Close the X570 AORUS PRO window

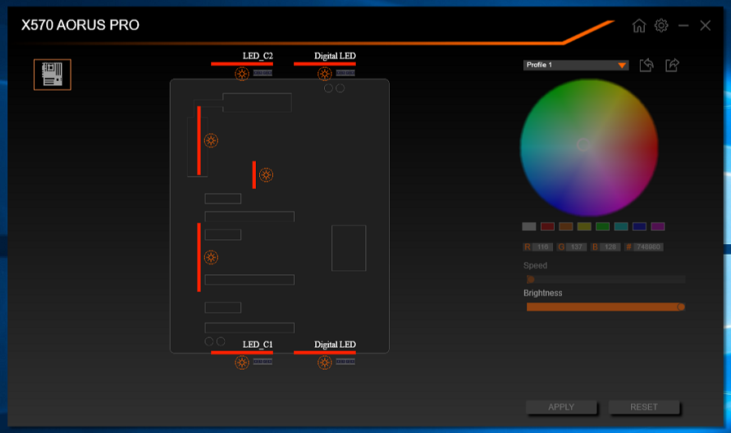(705, 26)
